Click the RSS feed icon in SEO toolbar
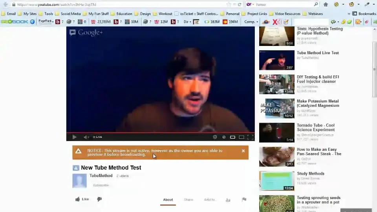Viewport: 377px width, 212px height. (358, 22)
